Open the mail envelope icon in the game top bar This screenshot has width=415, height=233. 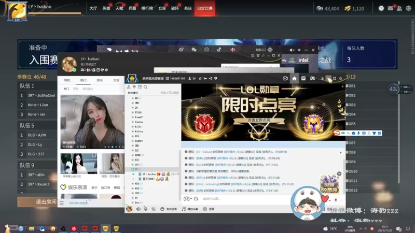[391, 8]
